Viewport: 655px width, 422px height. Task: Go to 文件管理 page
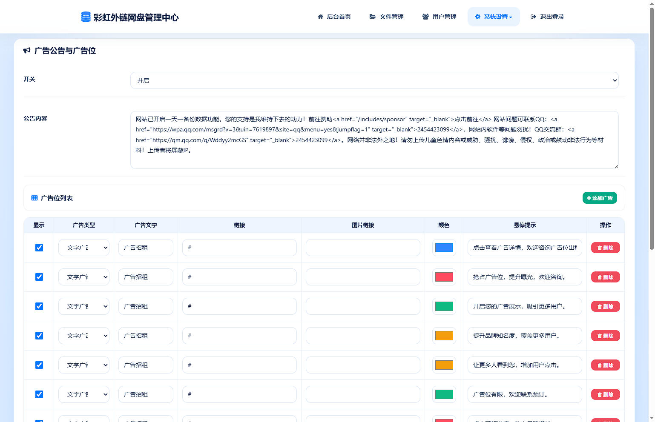387,17
